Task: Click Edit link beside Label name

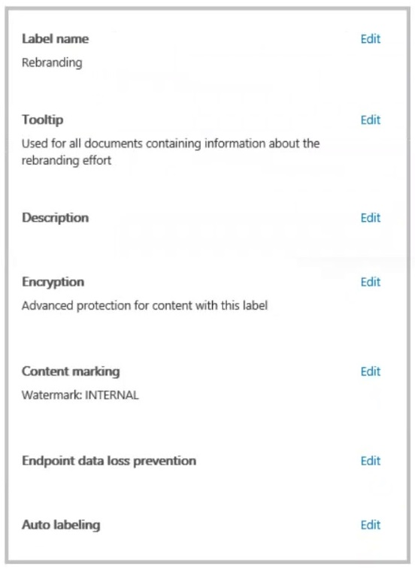Action: coord(371,39)
